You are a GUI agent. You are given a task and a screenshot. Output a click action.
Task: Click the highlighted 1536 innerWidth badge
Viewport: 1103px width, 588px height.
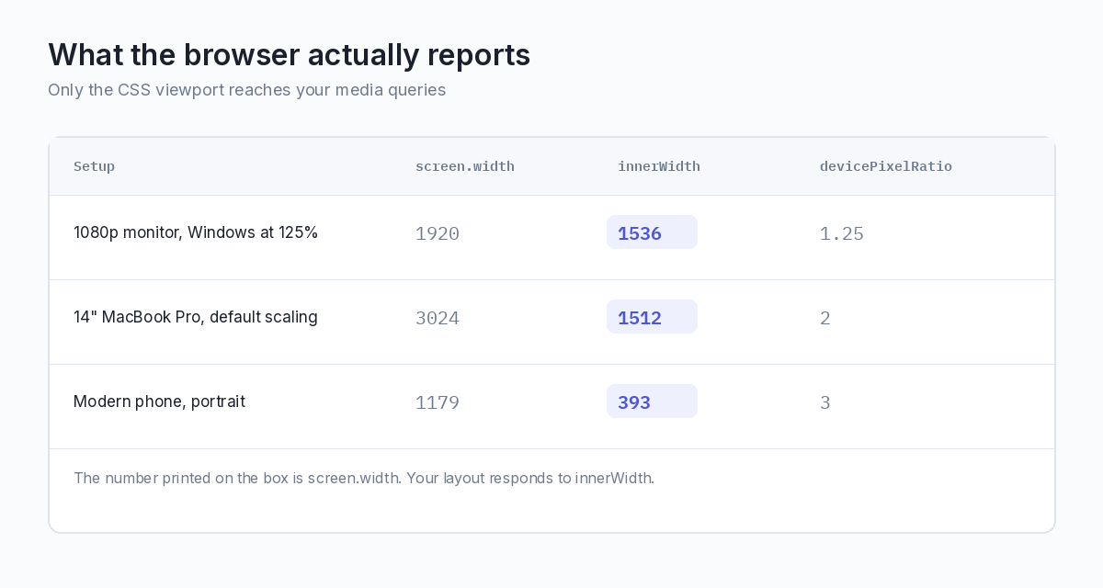[x=652, y=232]
